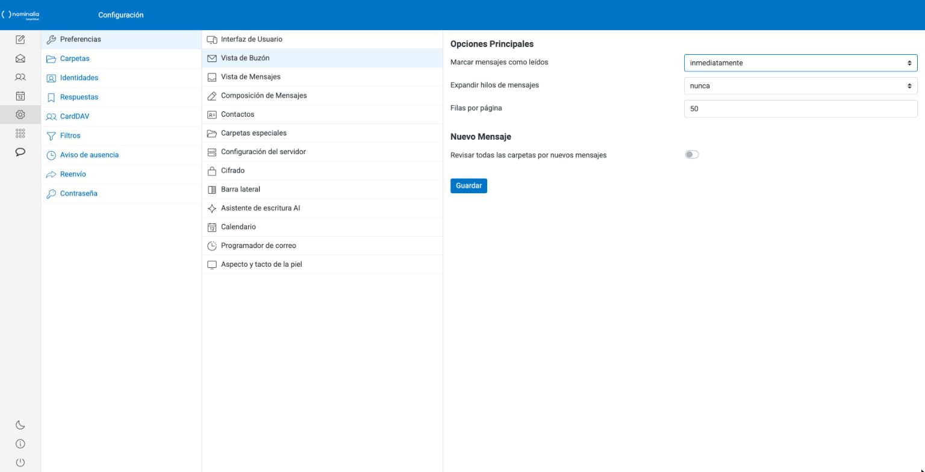925x472 pixels.
Task: Open Barra lateral preferences
Action: click(322, 189)
